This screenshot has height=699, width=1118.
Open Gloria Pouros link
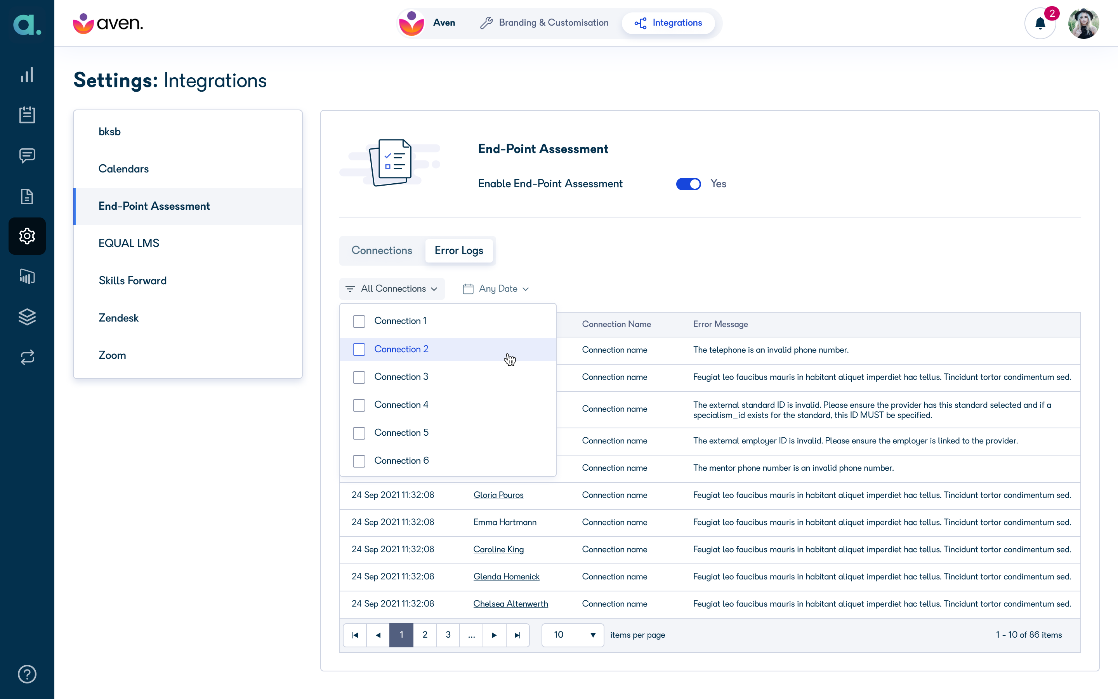click(498, 495)
